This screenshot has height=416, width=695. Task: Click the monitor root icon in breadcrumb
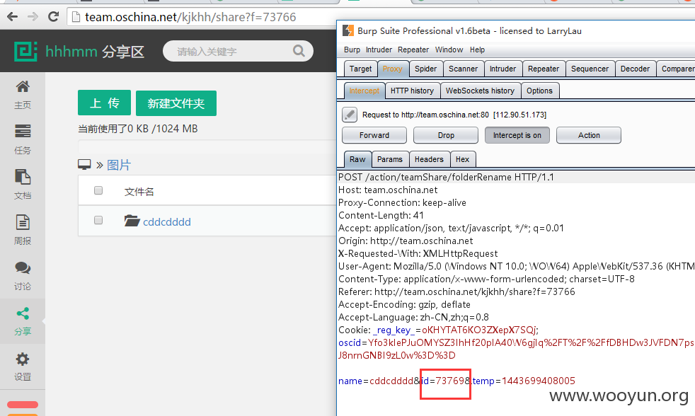pyautogui.click(x=84, y=165)
